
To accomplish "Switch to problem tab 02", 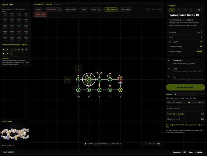I will pyautogui.click(x=178, y=10).
